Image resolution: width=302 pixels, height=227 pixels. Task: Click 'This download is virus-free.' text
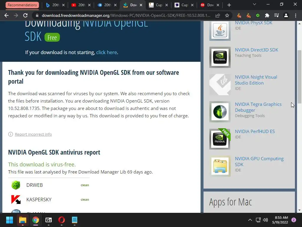tap(42, 164)
